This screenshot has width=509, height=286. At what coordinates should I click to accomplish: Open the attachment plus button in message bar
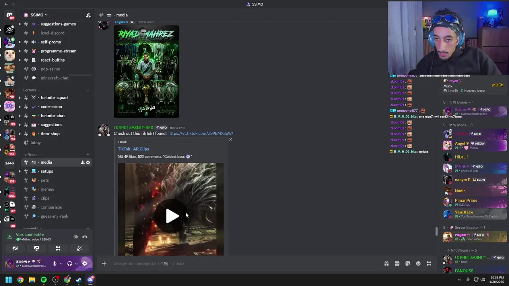pos(104,263)
